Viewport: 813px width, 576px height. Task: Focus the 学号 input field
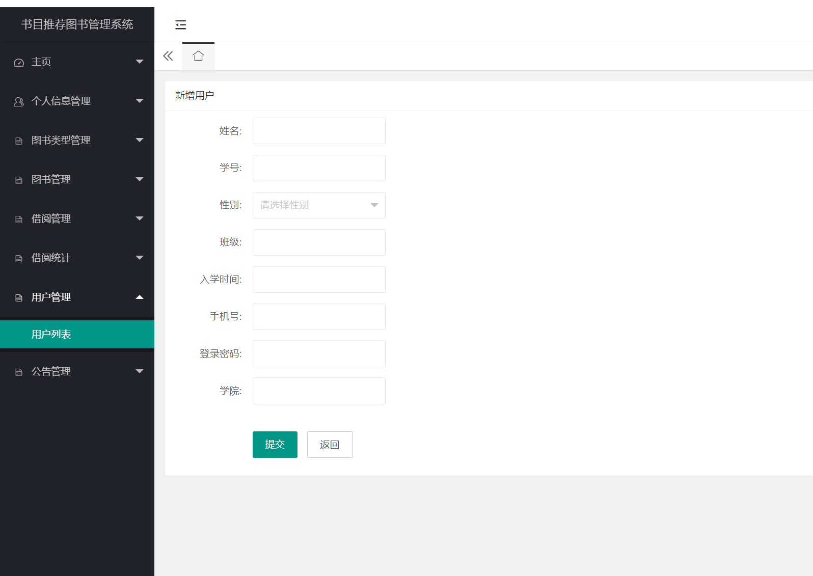(x=319, y=168)
